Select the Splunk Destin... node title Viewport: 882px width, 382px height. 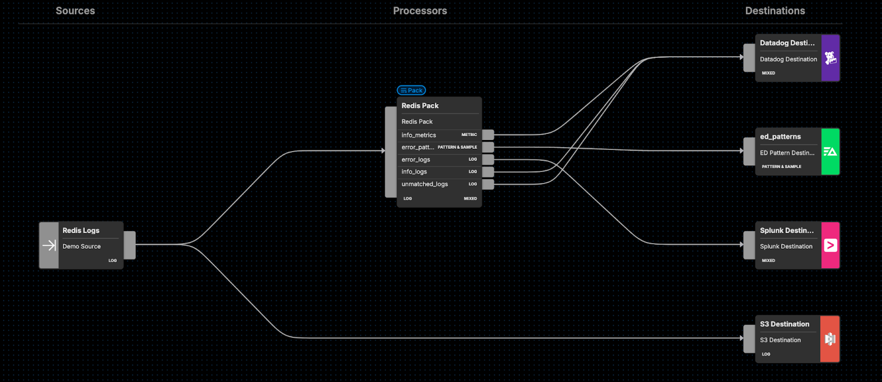point(787,230)
